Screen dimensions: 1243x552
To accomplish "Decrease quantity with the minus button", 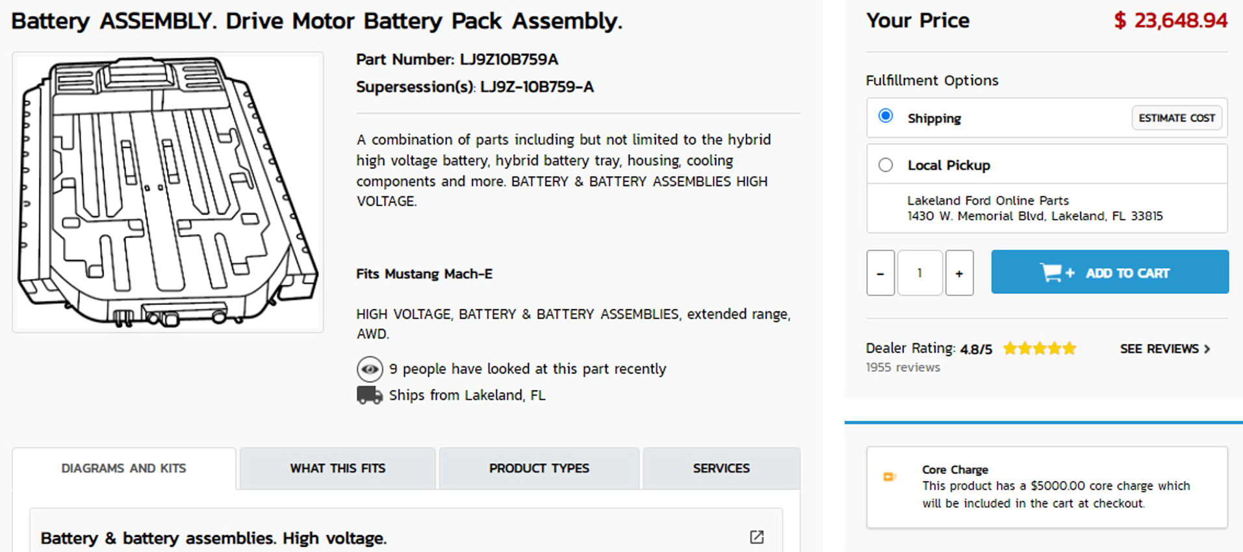I will coord(880,273).
